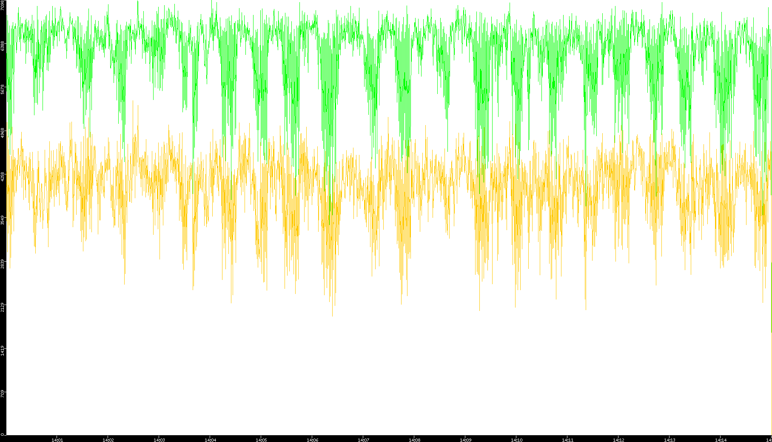
Task: Select the 14:05 time axis label
Action: (x=261, y=440)
